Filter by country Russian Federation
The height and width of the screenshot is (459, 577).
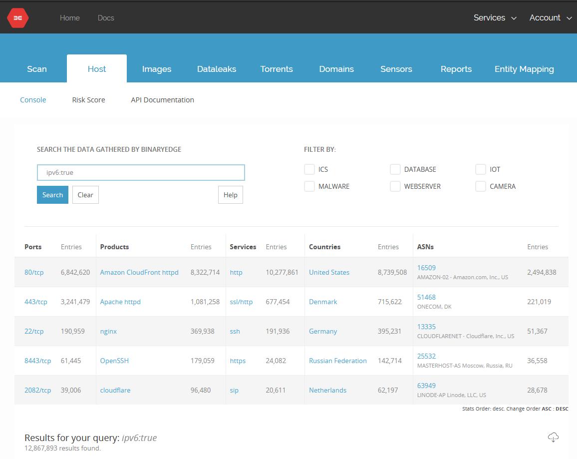tap(337, 361)
